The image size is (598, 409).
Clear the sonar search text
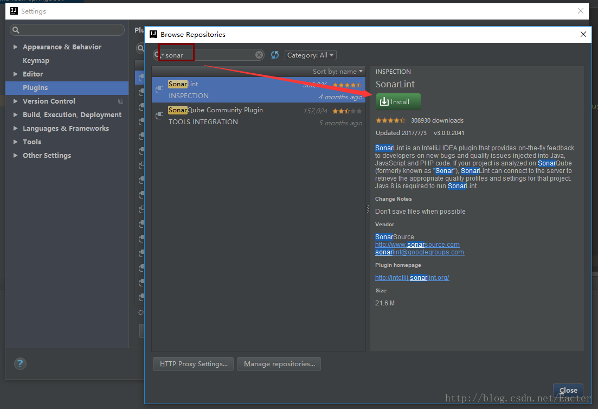tap(259, 55)
